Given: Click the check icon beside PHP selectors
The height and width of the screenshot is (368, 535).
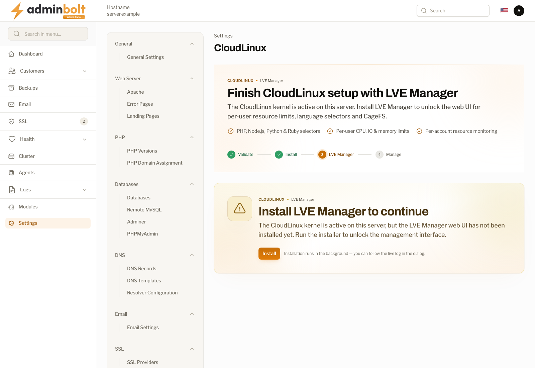Looking at the screenshot, I should tap(231, 131).
